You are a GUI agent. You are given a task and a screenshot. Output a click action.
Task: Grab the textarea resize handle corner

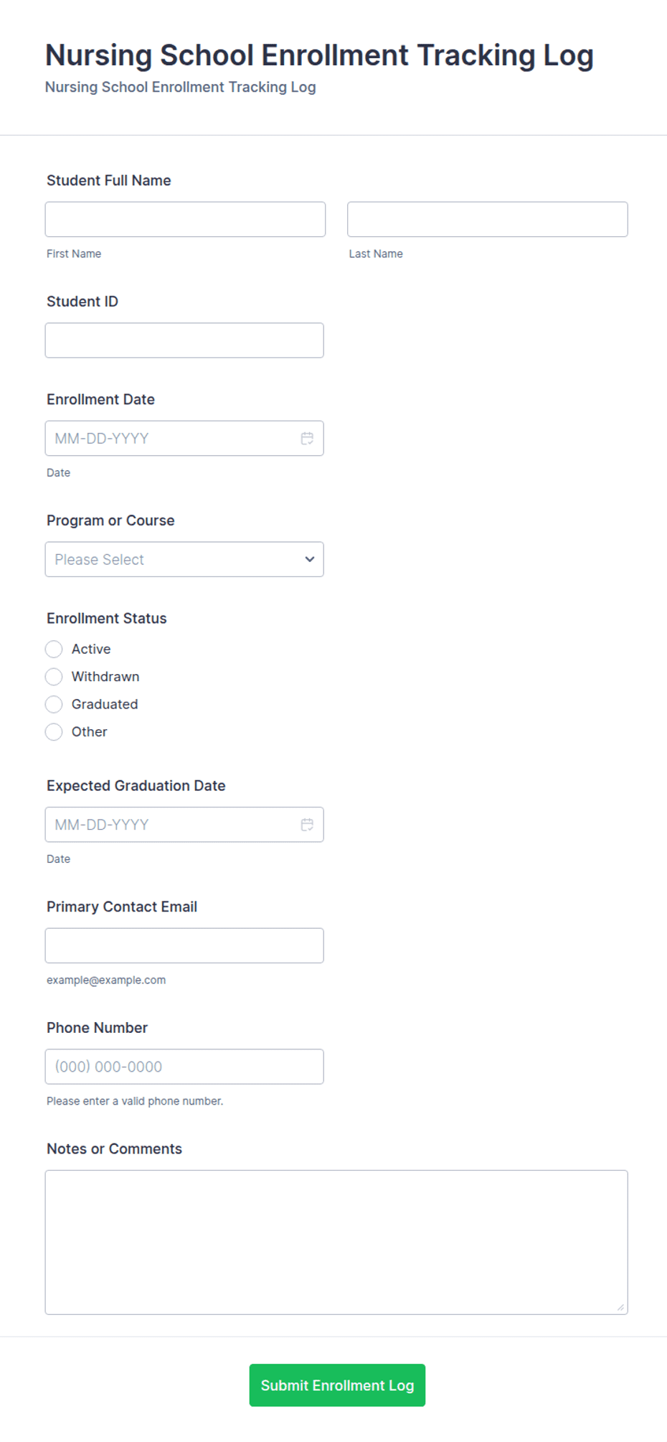[x=620, y=1307]
